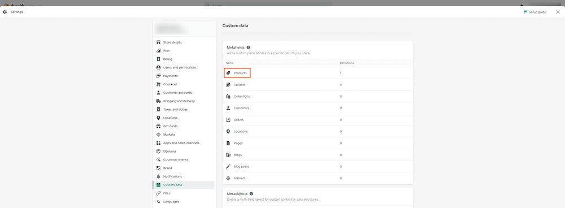Click the Plan icon in sidebar
The height and width of the screenshot is (208, 565).
159,51
